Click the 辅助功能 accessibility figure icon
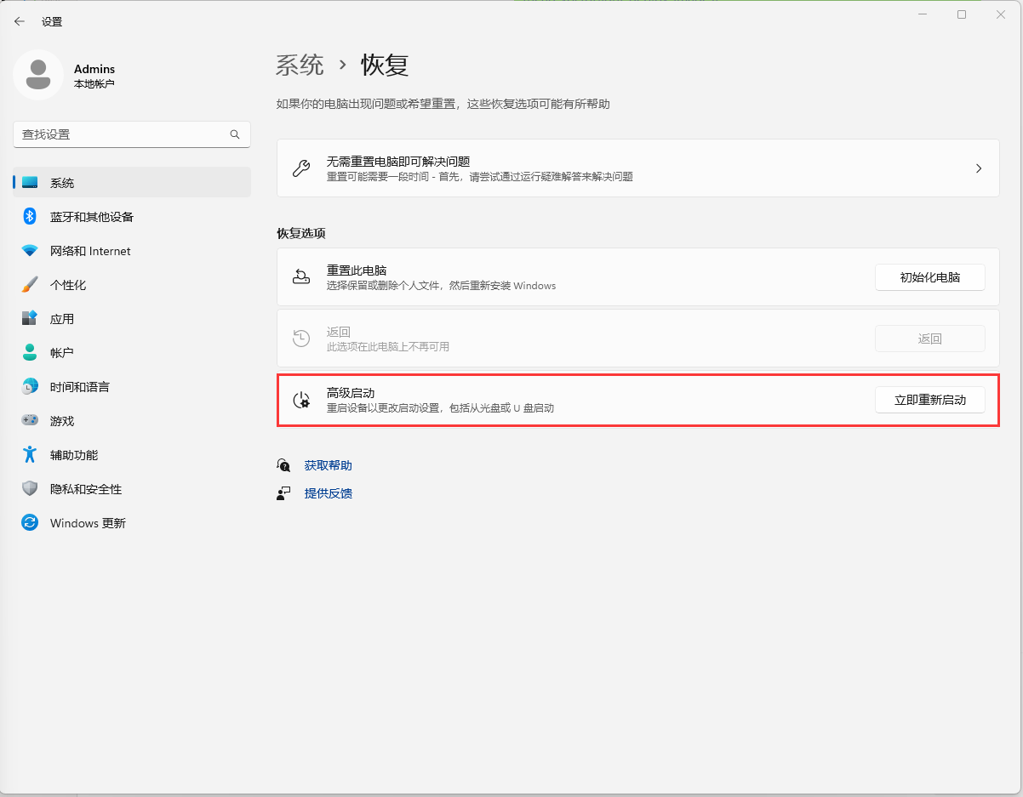Screen dimensions: 1023x797 30,455
